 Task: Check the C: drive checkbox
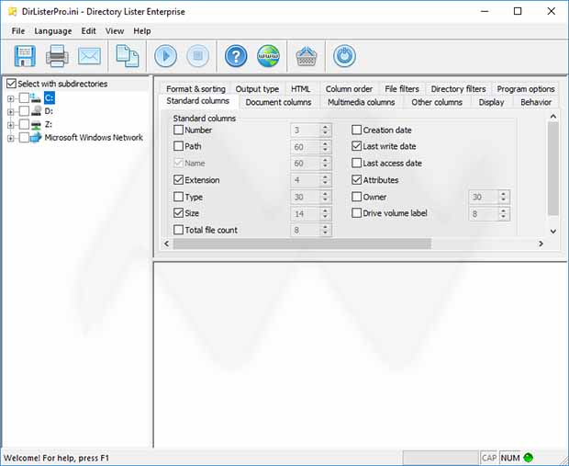coord(24,97)
